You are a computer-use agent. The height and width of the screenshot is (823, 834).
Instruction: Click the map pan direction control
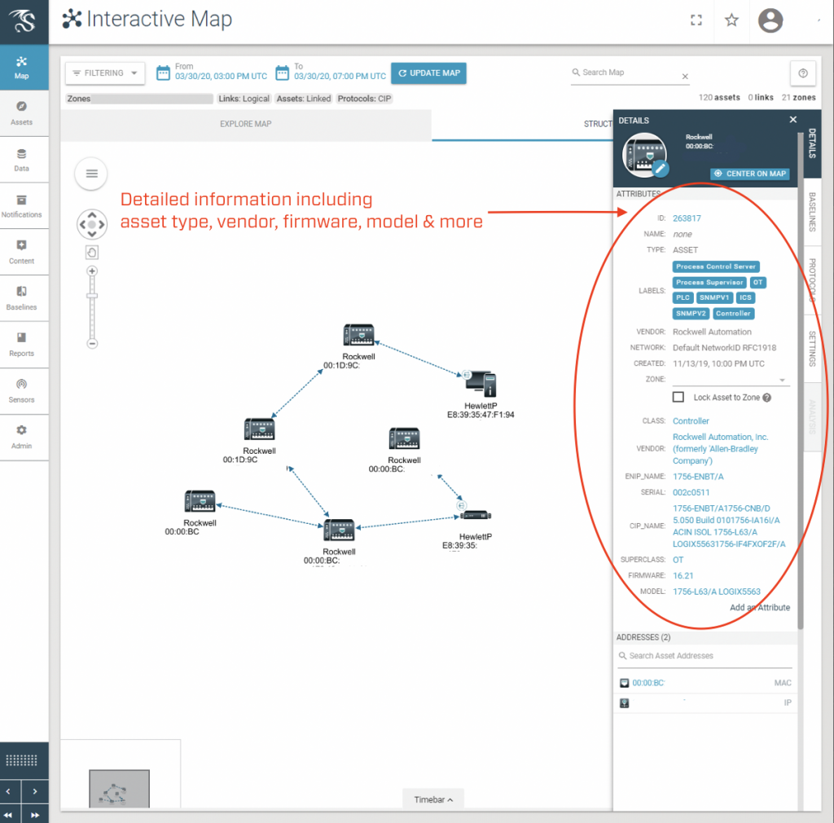coord(91,224)
